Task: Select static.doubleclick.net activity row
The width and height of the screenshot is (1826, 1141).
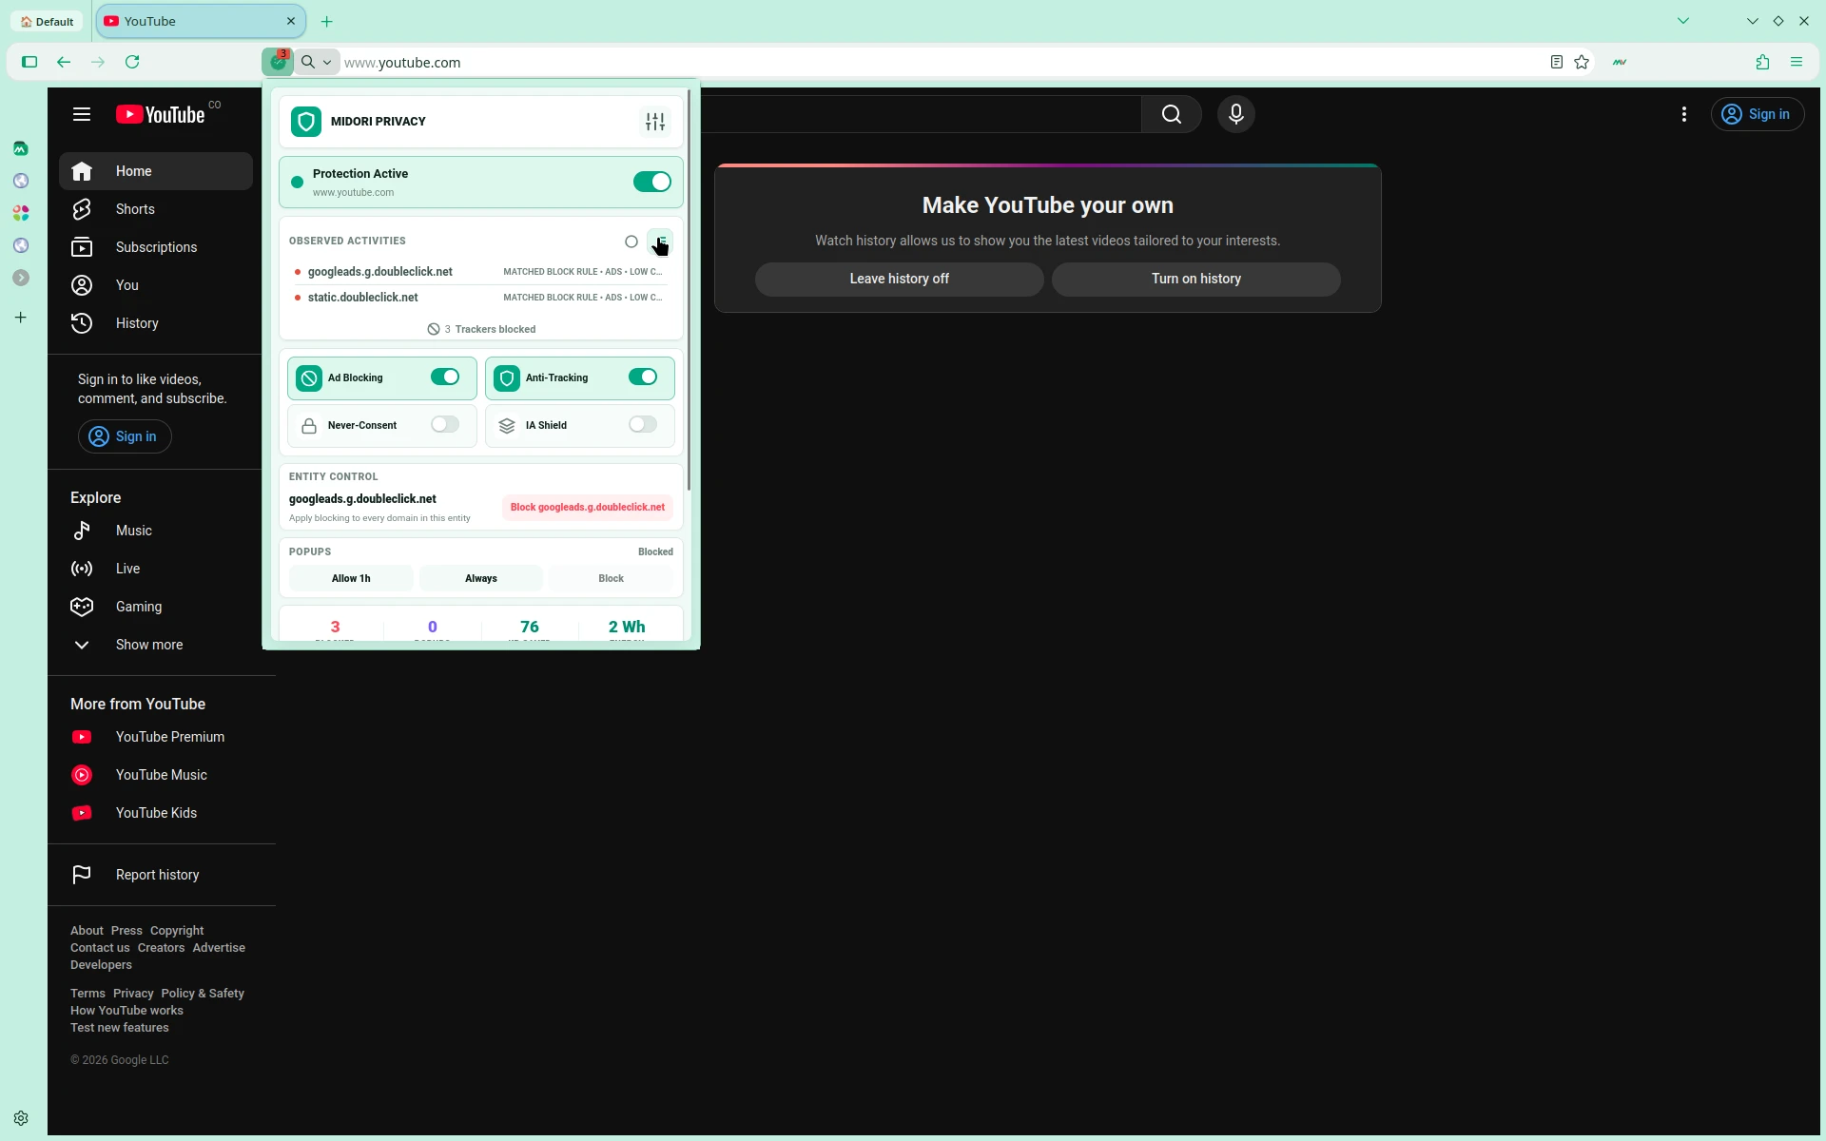Action: [480, 298]
